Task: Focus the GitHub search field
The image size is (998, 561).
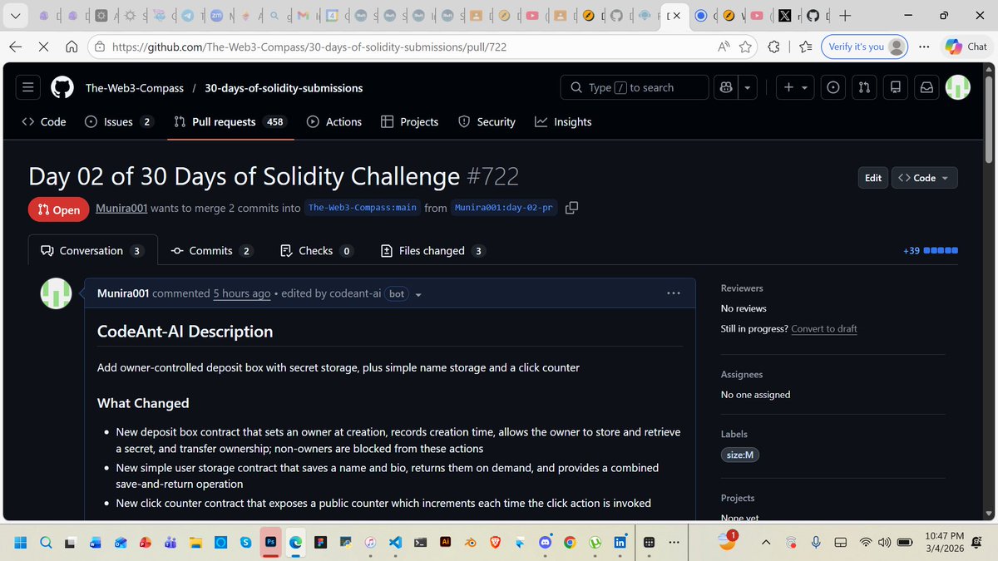Action: coord(635,87)
